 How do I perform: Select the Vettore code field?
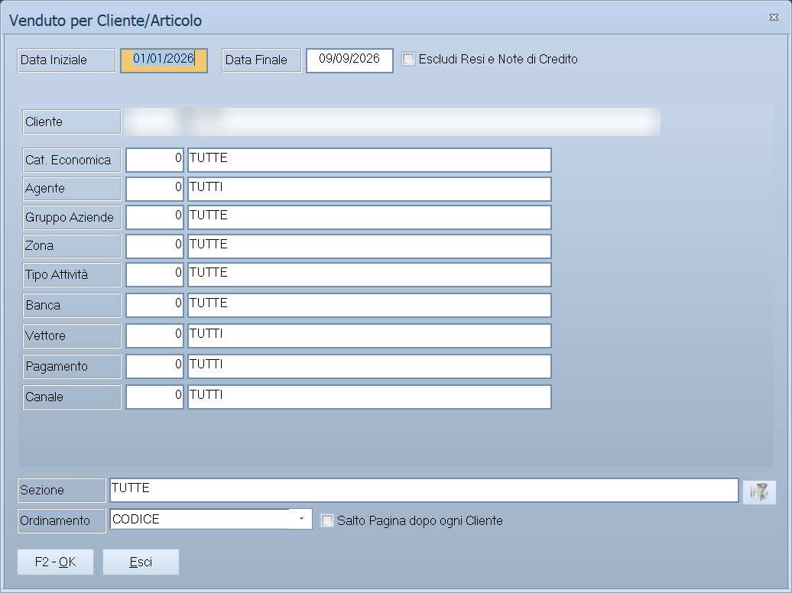pyautogui.click(x=154, y=336)
